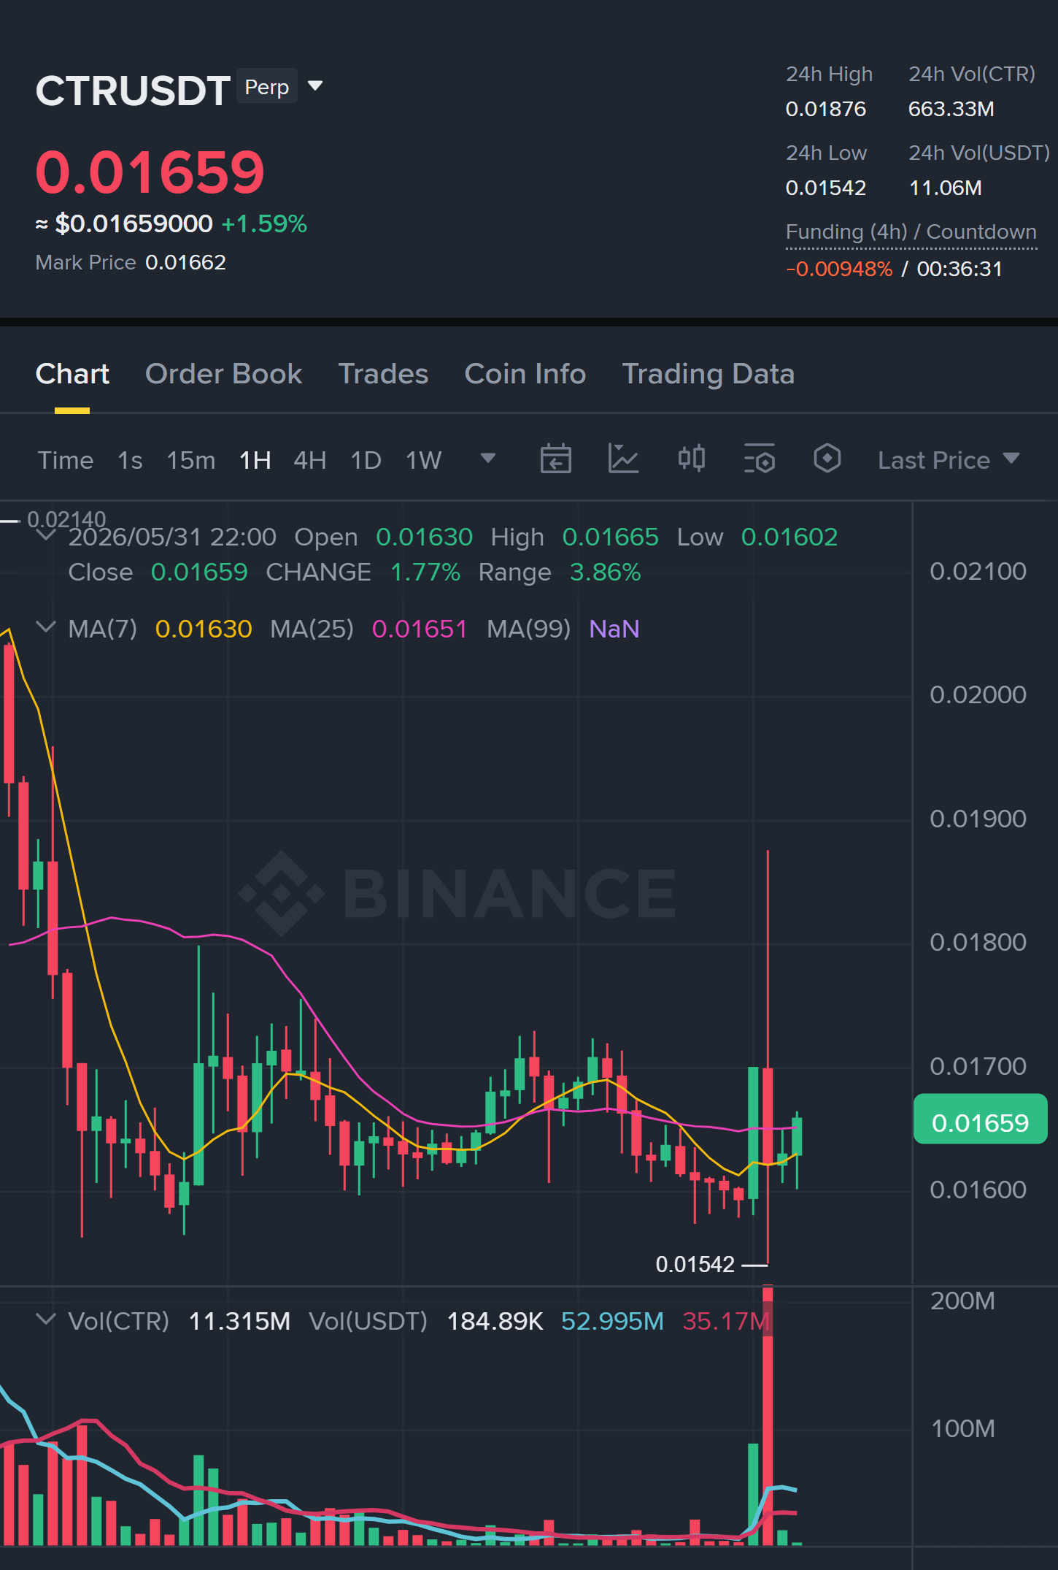The height and width of the screenshot is (1570, 1058).
Task: Click the 0.01542 low price marker
Action: tap(695, 1264)
